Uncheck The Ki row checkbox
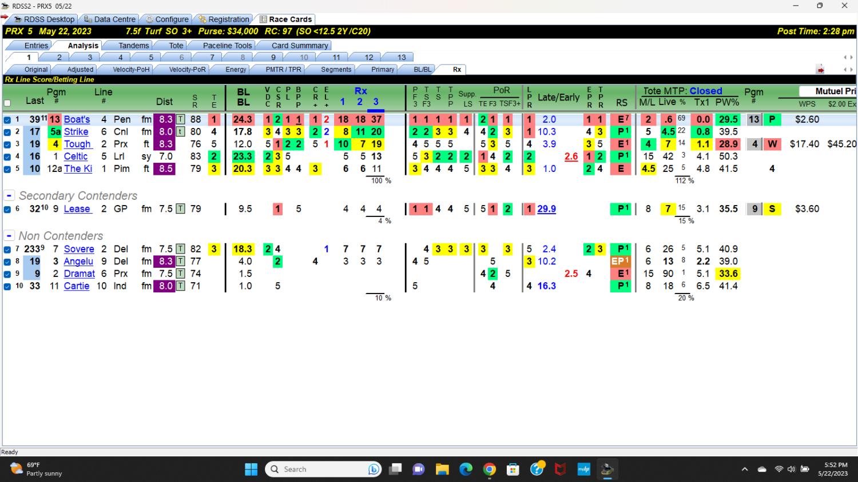The height and width of the screenshot is (482, 858). click(x=7, y=169)
